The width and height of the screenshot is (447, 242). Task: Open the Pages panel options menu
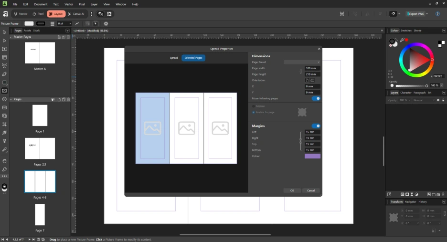pos(67,31)
